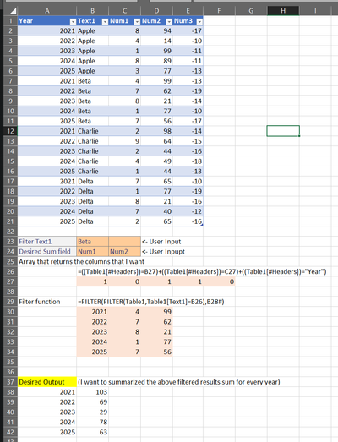Image resolution: width=338 pixels, height=442 pixels.
Task: Click the '<- User Inpupt' note in row 24
Action: (x=163, y=252)
